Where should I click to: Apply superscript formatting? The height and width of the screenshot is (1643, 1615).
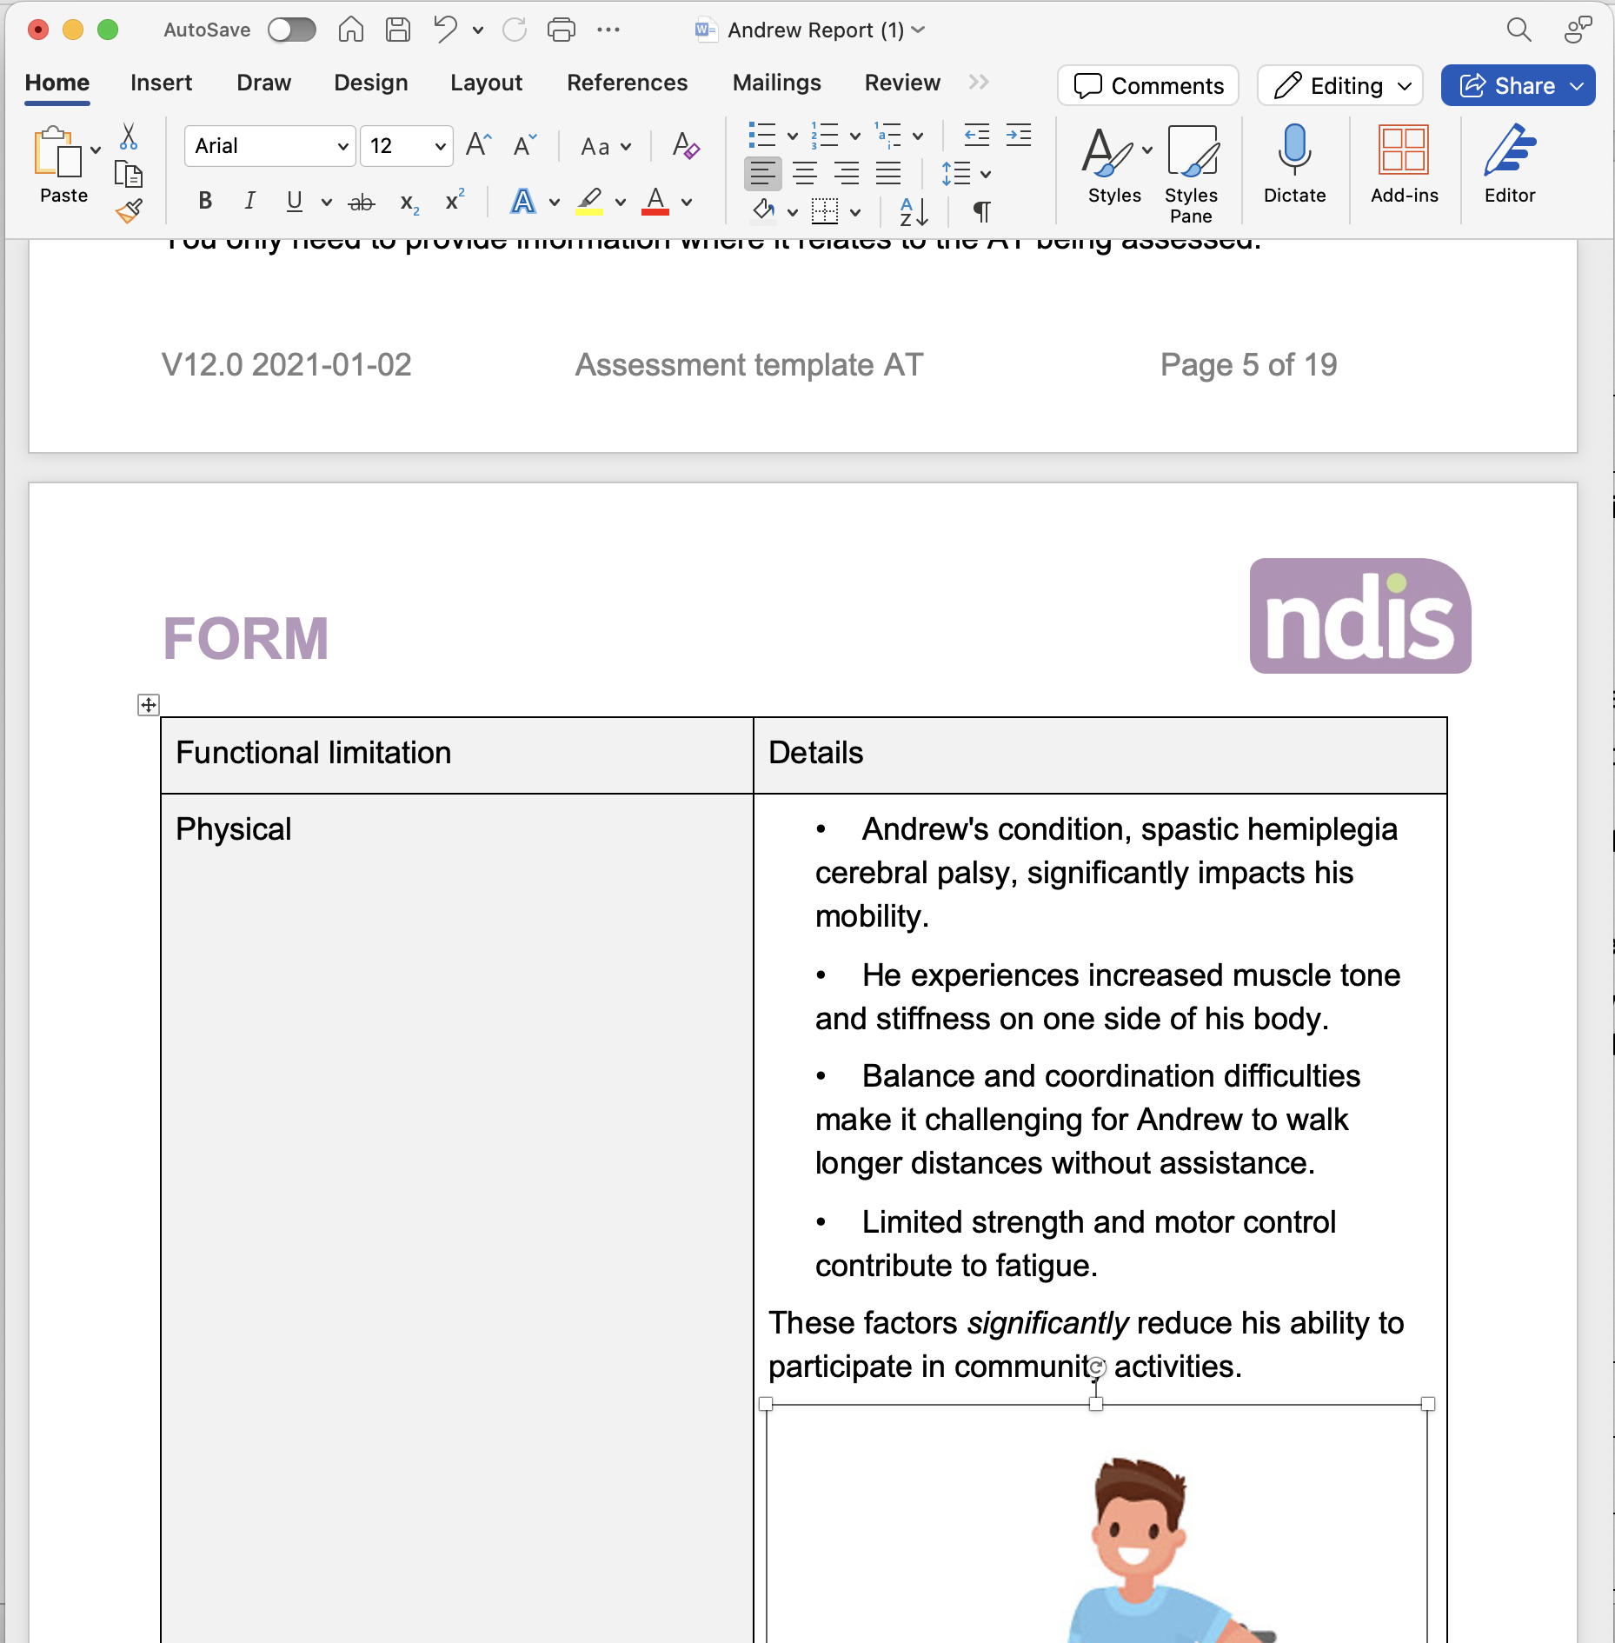coord(455,201)
